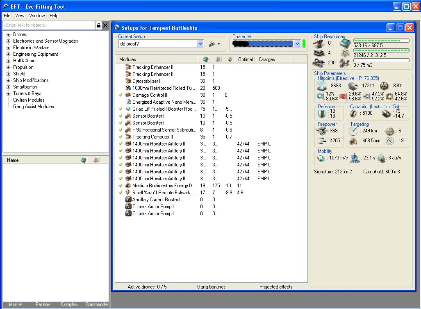
Task: Click the align time icon showing 23.1 s
Action: coord(355,158)
